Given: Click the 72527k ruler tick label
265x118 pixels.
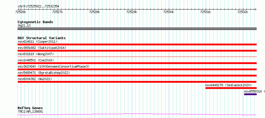Looking at the screenshot, I should (x=58, y=12).
